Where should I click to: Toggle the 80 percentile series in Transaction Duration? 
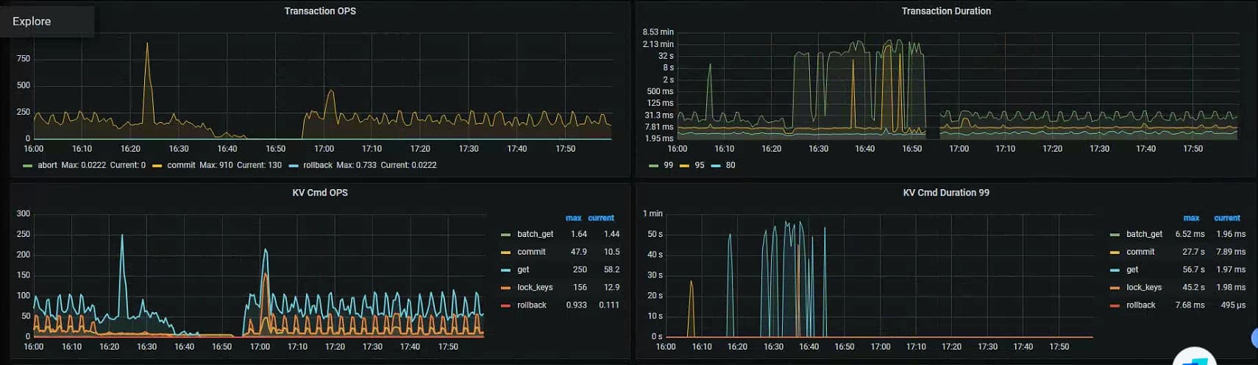pos(730,166)
